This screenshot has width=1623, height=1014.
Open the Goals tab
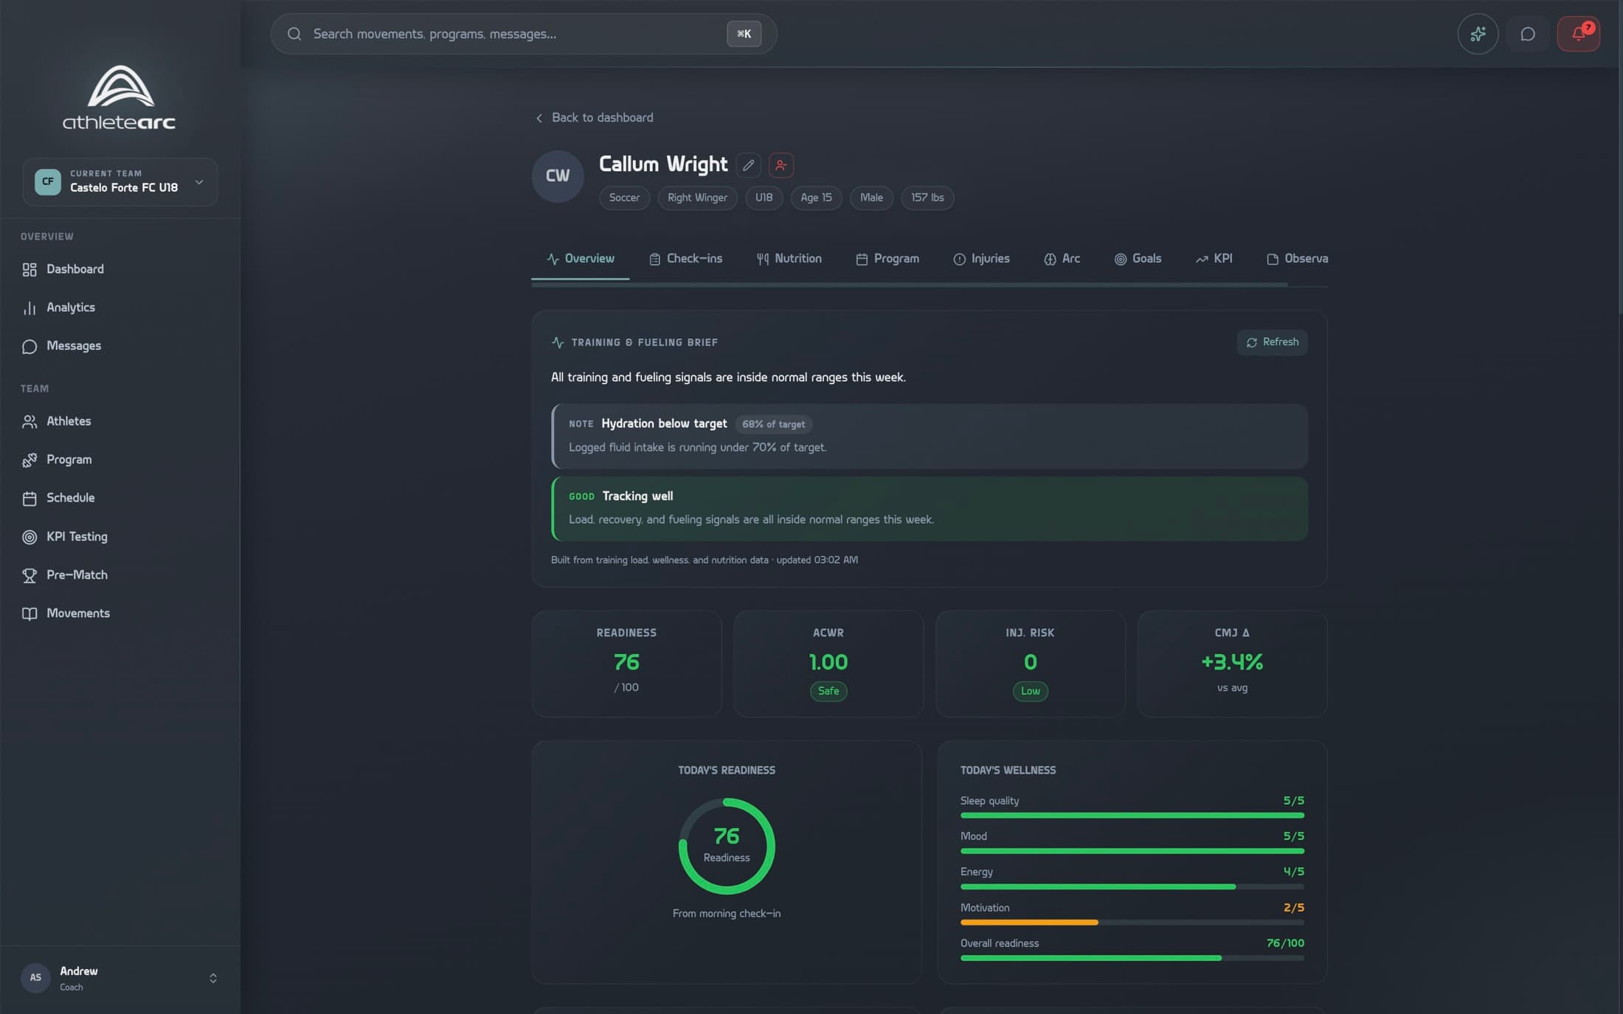[x=1138, y=260]
